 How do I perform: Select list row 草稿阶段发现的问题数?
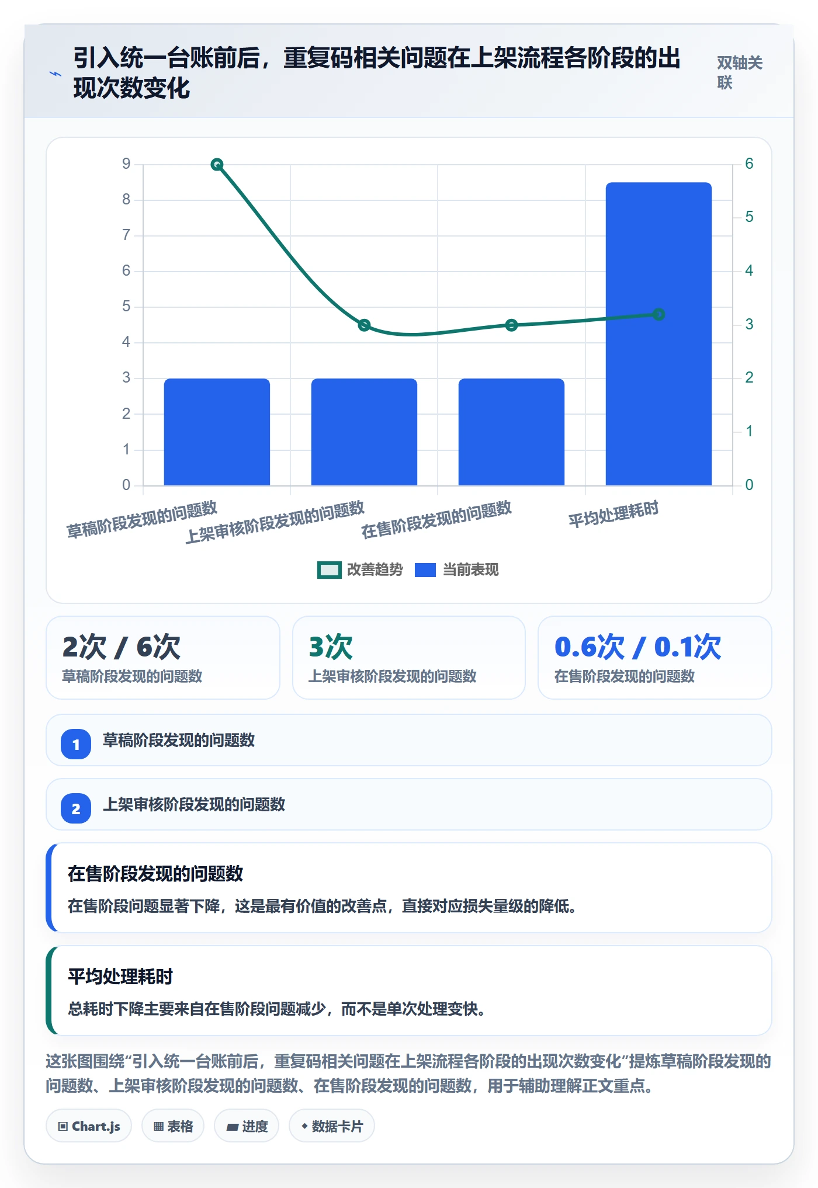tap(409, 740)
